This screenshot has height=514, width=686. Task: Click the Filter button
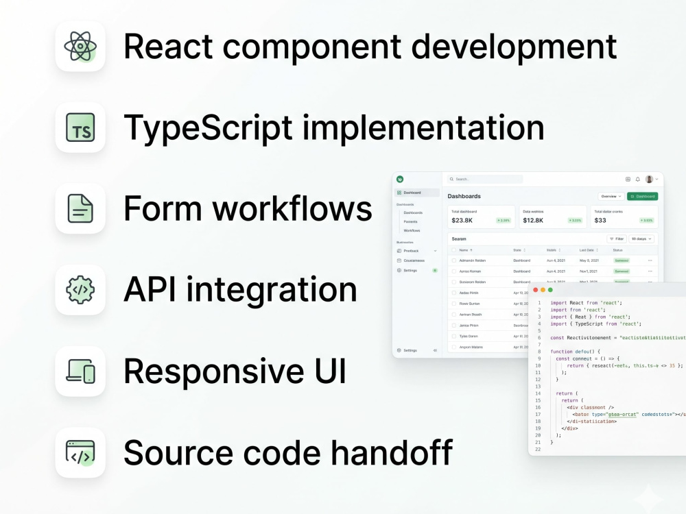(x=617, y=239)
